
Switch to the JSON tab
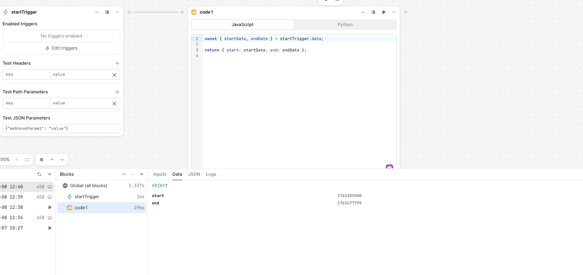[194, 174]
